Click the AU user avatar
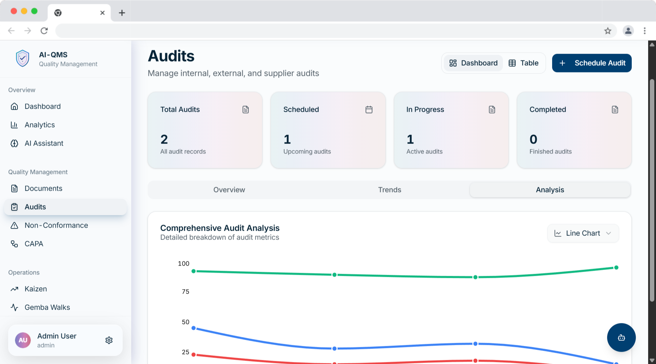The width and height of the screenshot is (656, 364). [x=23, y=340]
